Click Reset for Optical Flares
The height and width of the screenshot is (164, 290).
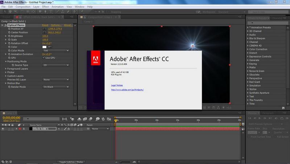[45, 25]
